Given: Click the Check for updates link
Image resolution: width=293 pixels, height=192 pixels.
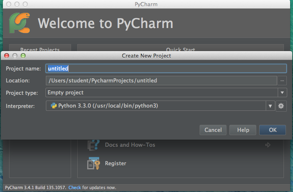Looking at the screenshot, I should pyautogui.click(x=74, y=187).
